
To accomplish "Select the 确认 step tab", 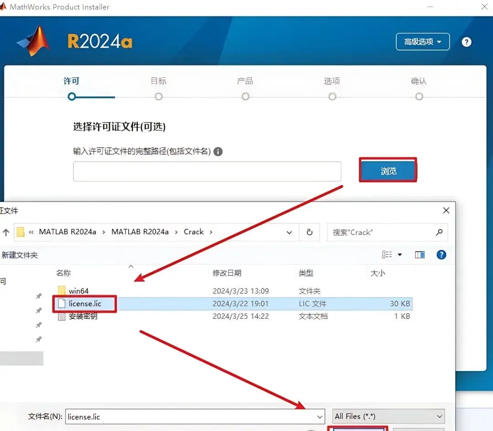I will point(419,81).
